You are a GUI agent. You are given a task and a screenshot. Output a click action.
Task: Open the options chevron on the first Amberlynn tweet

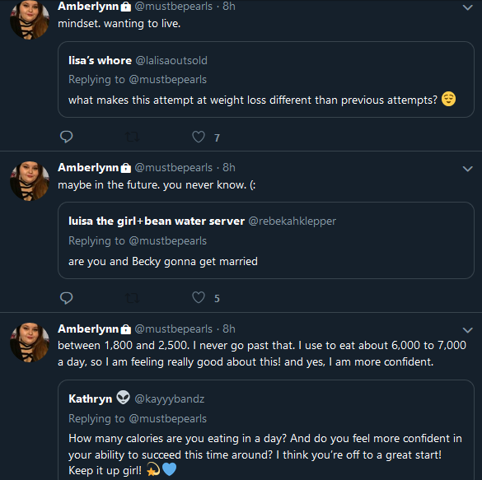pyautogui.click(x=467, y=7)
